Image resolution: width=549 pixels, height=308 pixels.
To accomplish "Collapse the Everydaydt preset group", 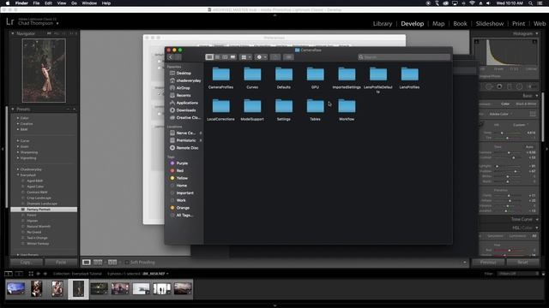I will 18,175.
